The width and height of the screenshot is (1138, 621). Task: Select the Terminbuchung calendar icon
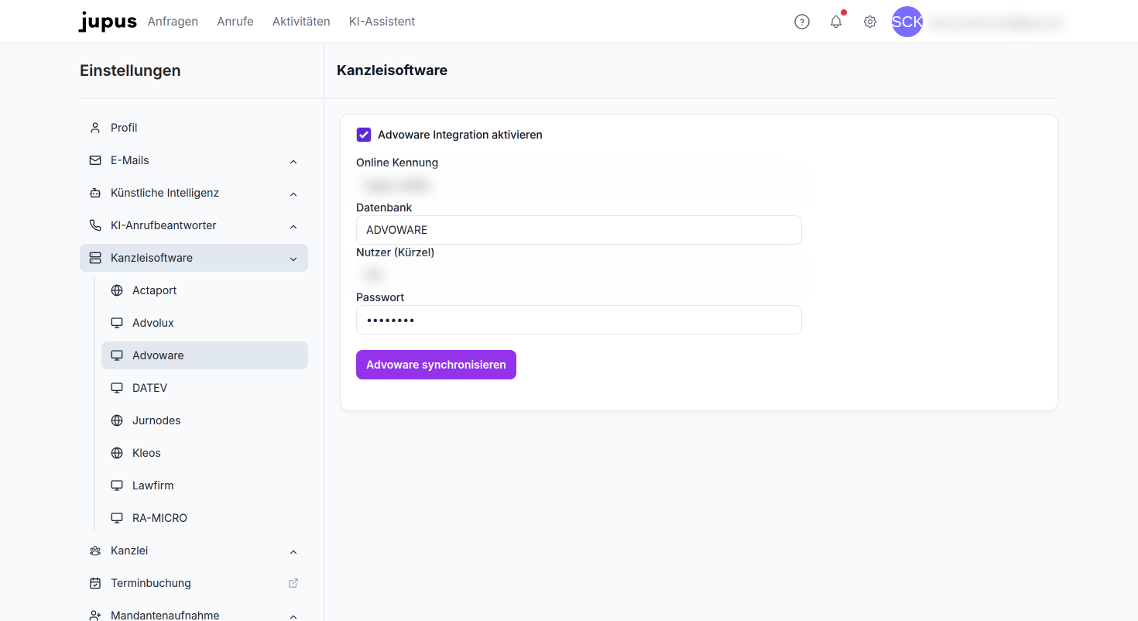coord(95,583)
